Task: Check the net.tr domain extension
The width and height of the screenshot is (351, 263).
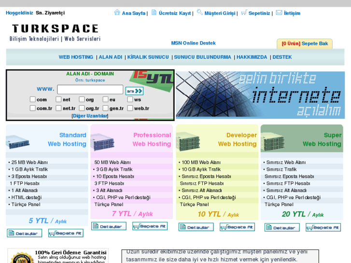Action: click(58, 108)
